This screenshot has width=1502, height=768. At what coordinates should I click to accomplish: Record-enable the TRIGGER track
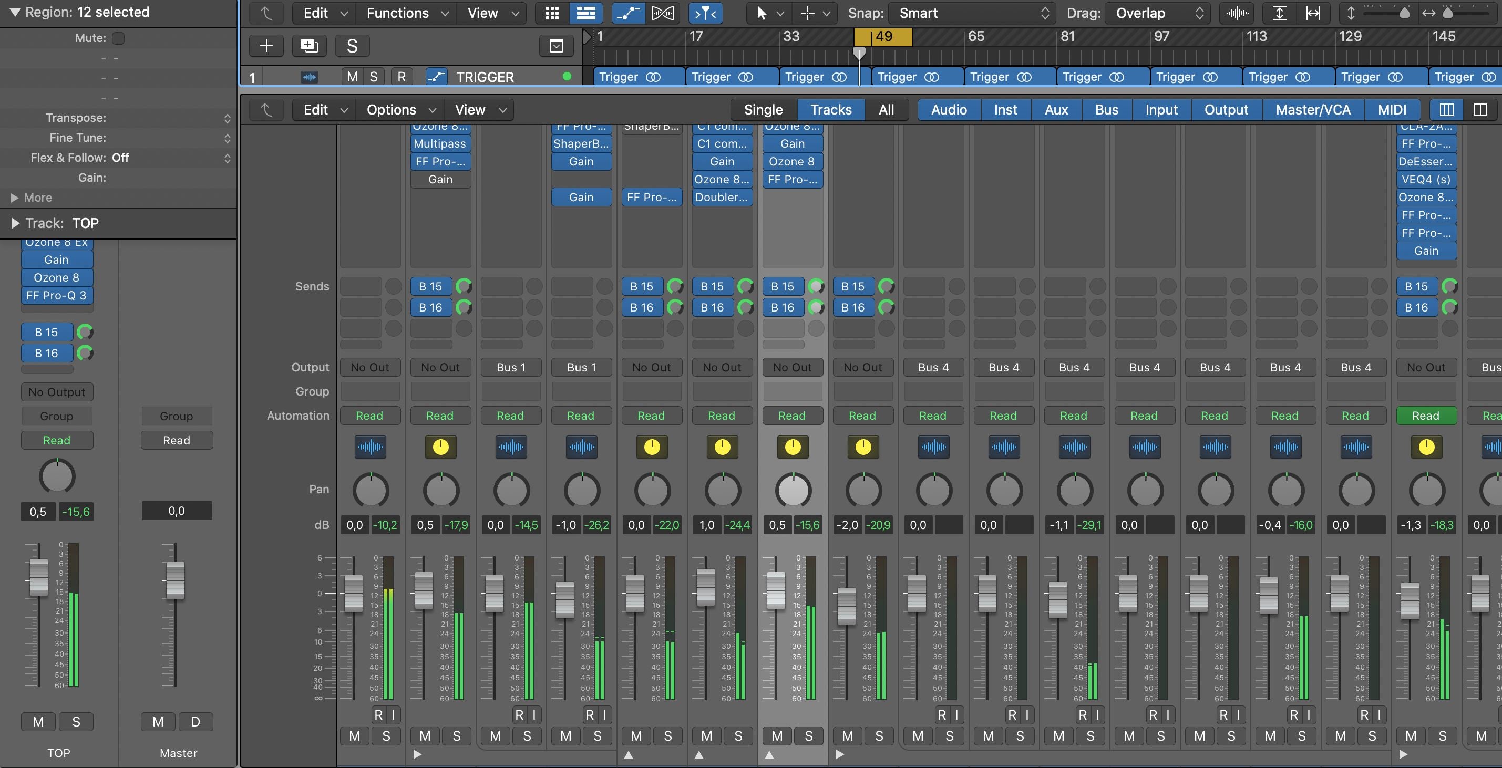[402, 76]
